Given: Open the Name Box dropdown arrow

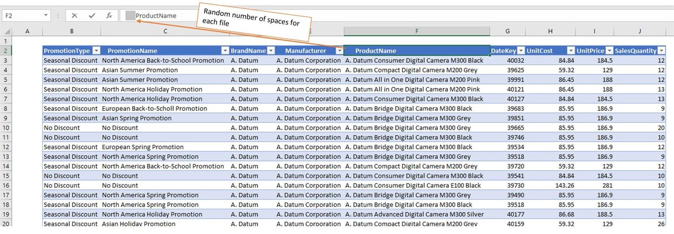Looking at the screenshot, I should tap(46, 16).
